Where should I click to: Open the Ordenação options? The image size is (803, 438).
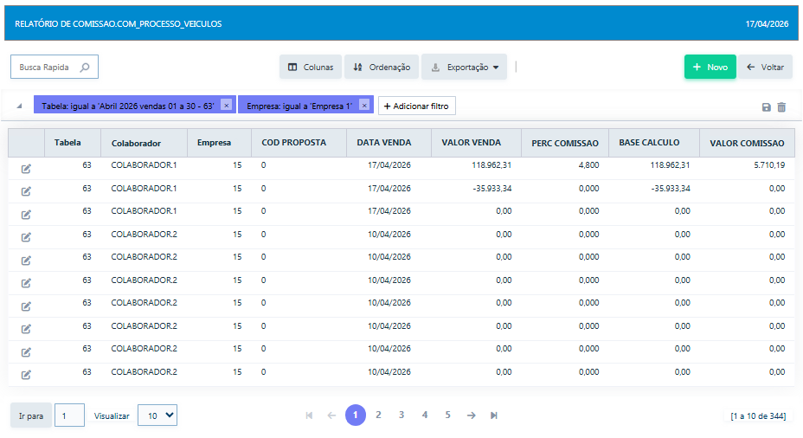click(382, 68)
